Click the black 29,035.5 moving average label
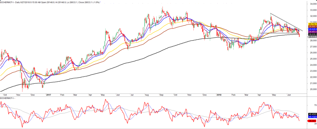 tap(312, 35)
